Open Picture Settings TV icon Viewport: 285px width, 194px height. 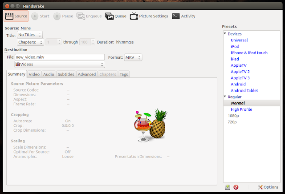(x=134, y=16)
